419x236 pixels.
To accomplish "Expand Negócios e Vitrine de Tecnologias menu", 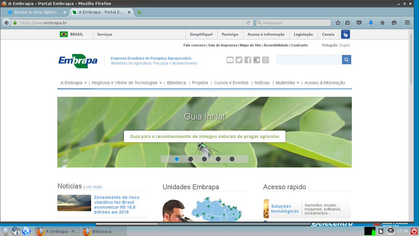I will (127, 83).
